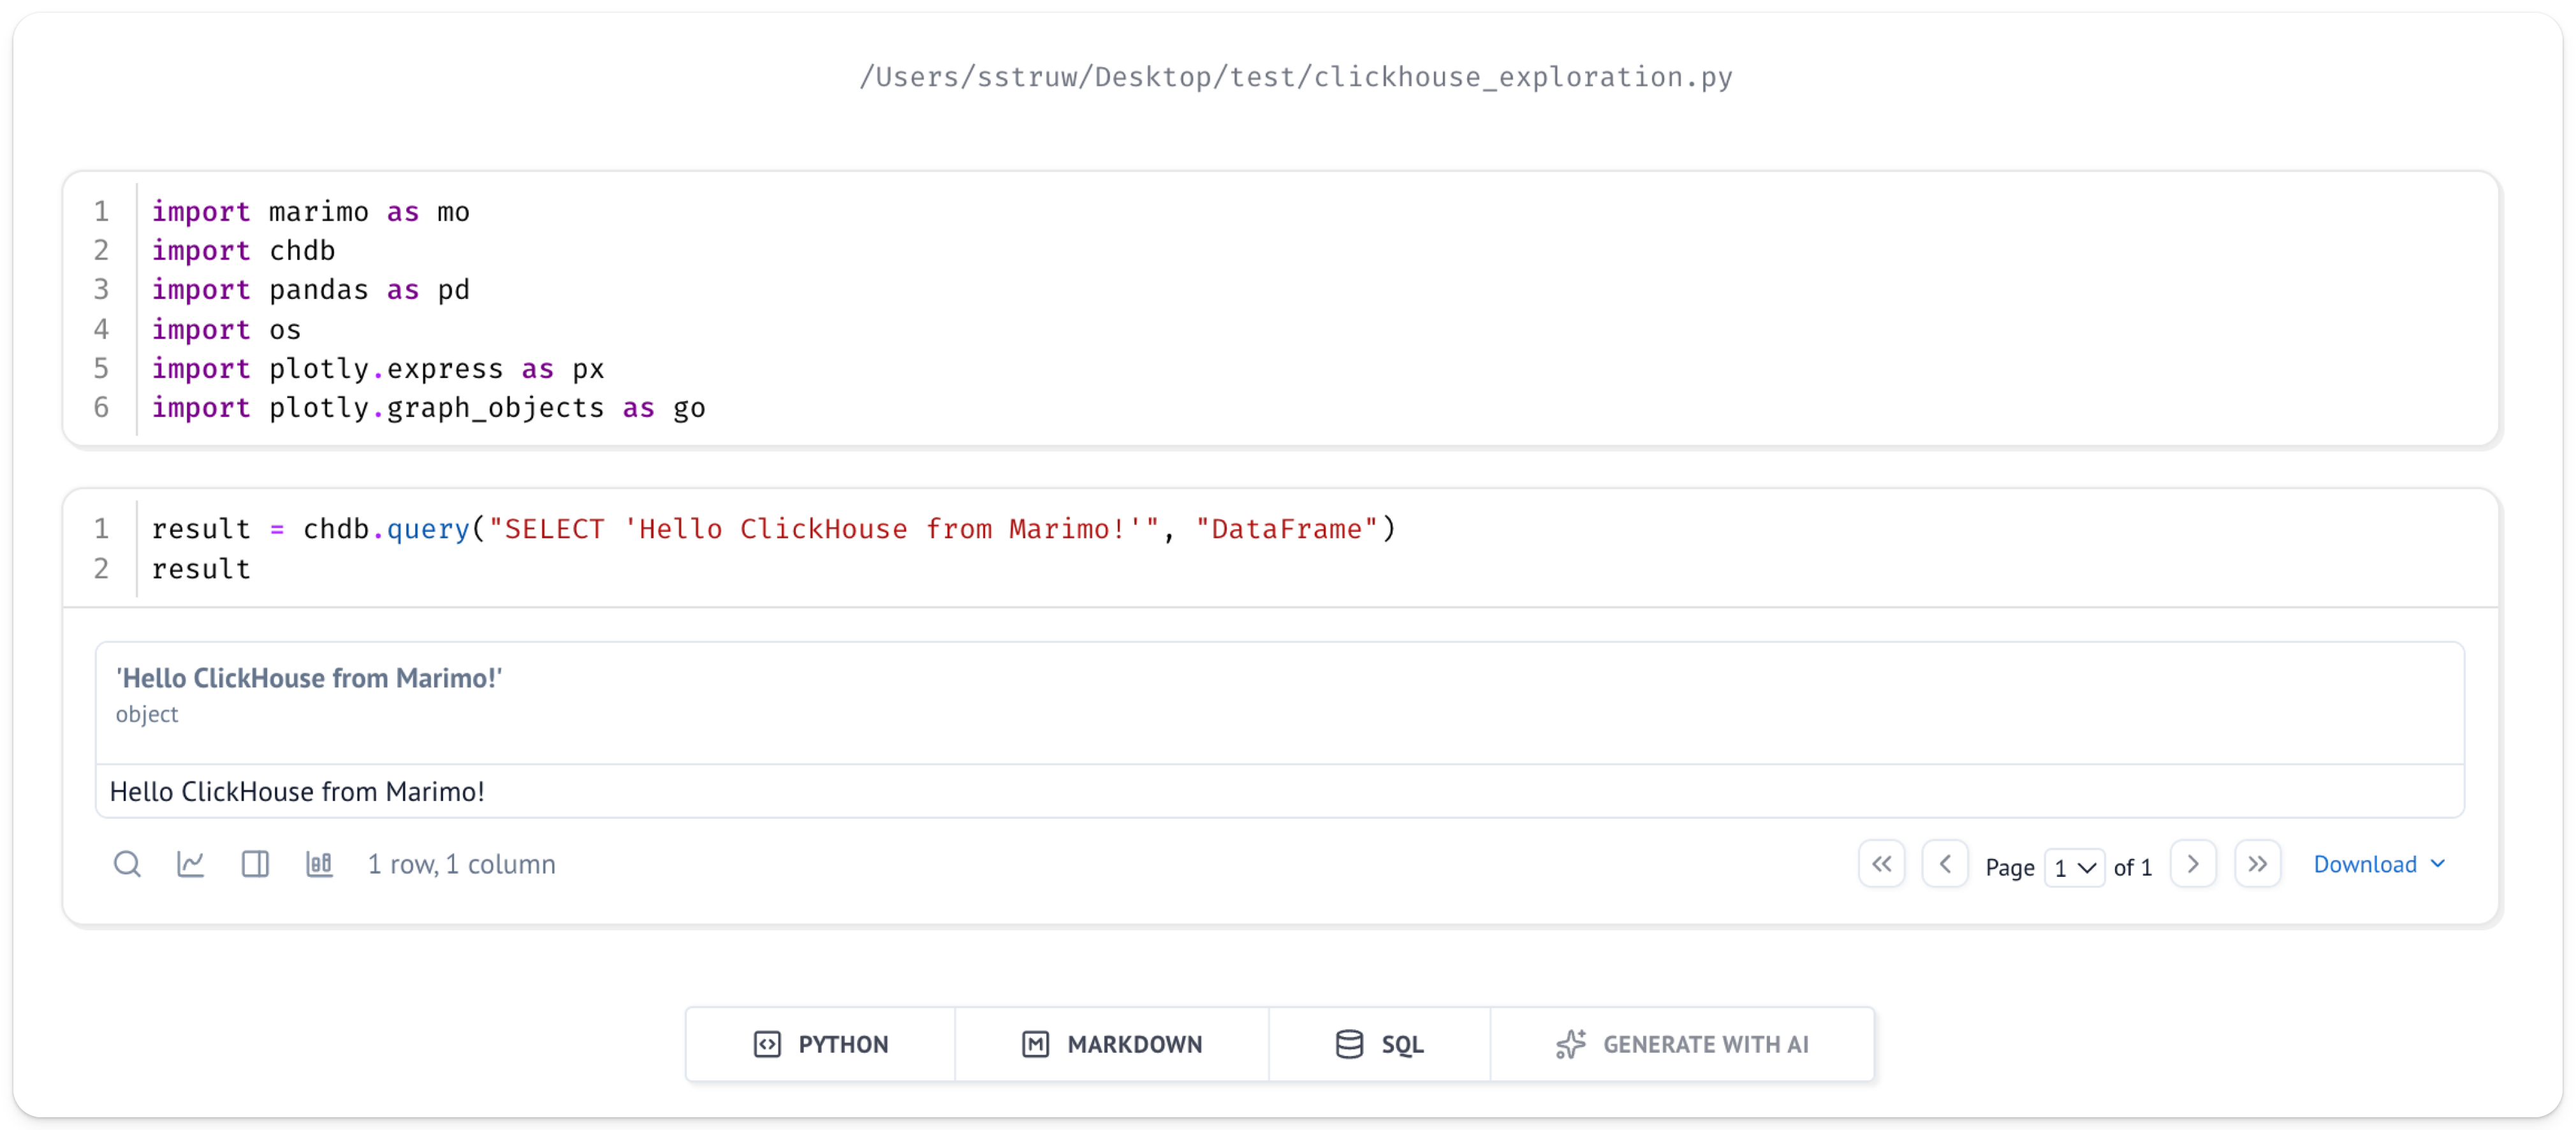This screenshot has height=1130, width=2576.
Task: Select the Hello ClickHouse from Marimo! table cell
Action: tap(297, 792)
